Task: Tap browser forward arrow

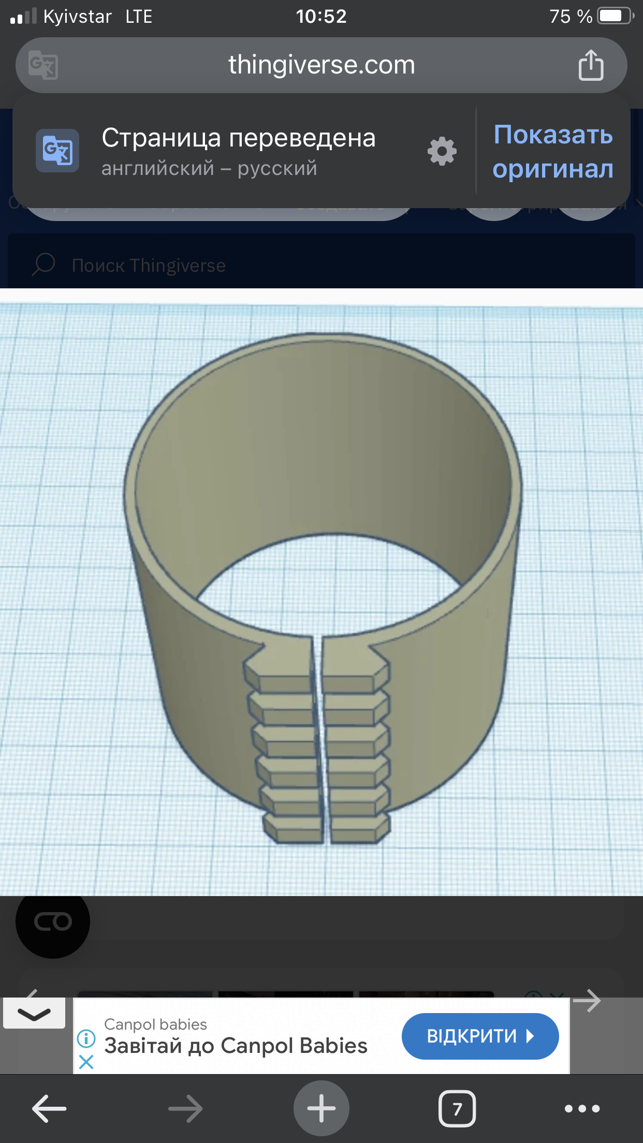Action: (x=185, y=1109)
